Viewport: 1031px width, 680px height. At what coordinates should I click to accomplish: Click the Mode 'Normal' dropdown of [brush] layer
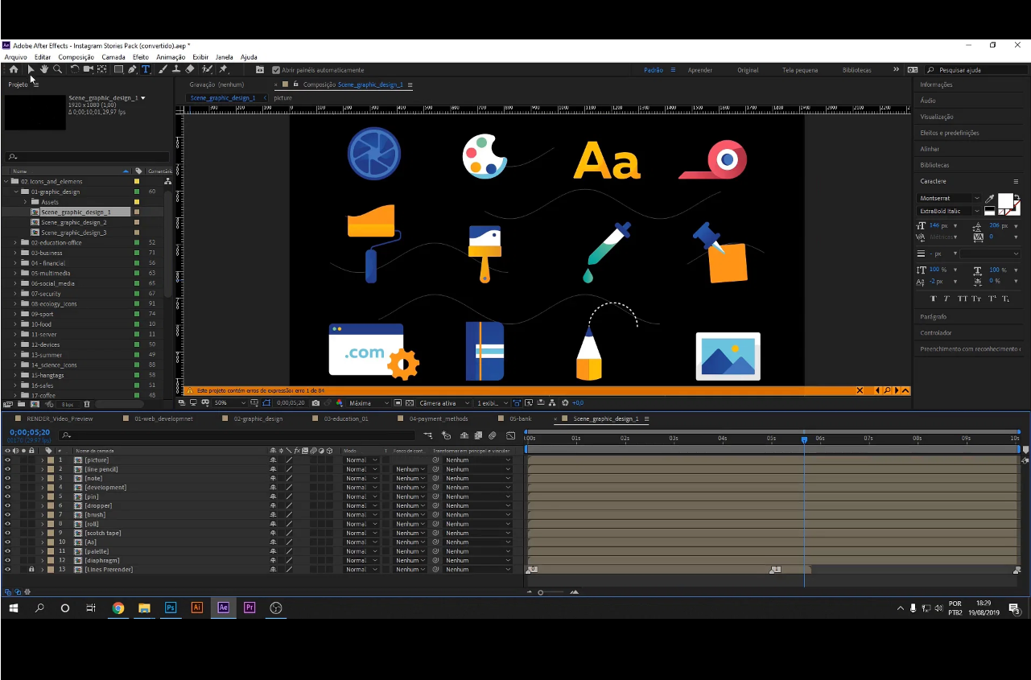361,514
